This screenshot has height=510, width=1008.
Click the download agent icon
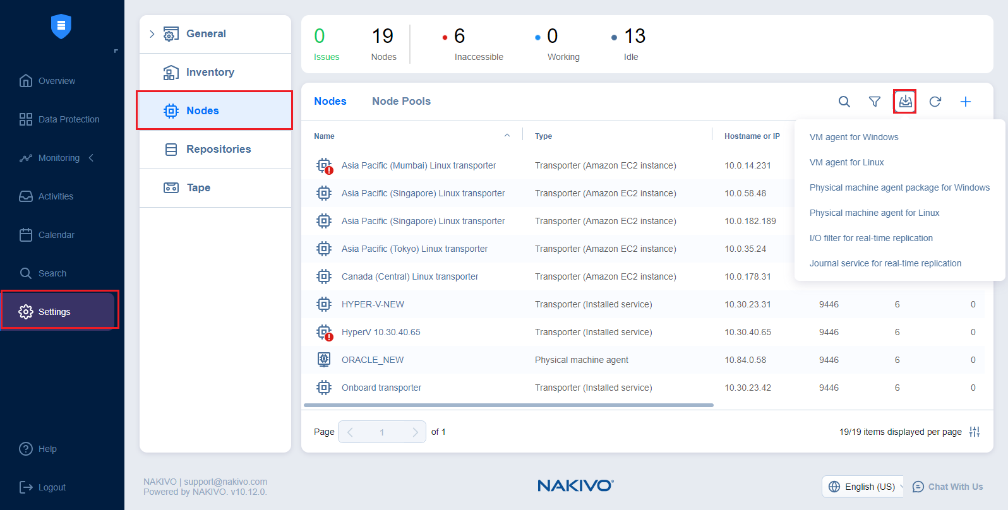[905, 102]
